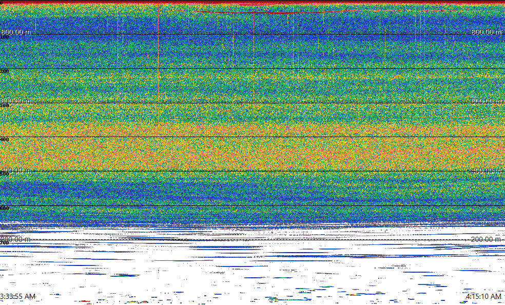This screenshot has width=505, height=305.
Task: Click the bold 300 depth scale label
Action: 5,106
